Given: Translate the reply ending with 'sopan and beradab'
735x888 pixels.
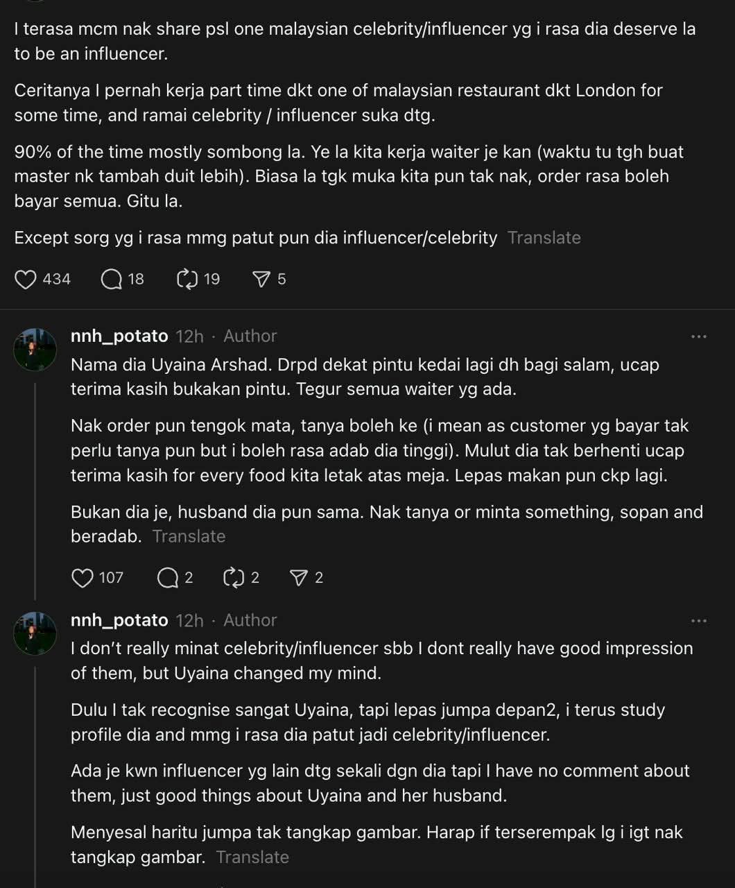Looking at the screenshot, I should [189, 536].
